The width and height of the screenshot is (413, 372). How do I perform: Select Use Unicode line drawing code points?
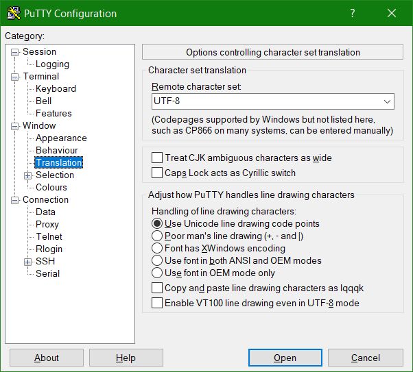[157, 224]
